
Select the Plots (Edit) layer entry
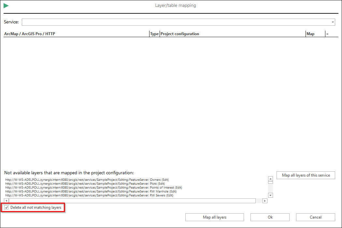85,184
